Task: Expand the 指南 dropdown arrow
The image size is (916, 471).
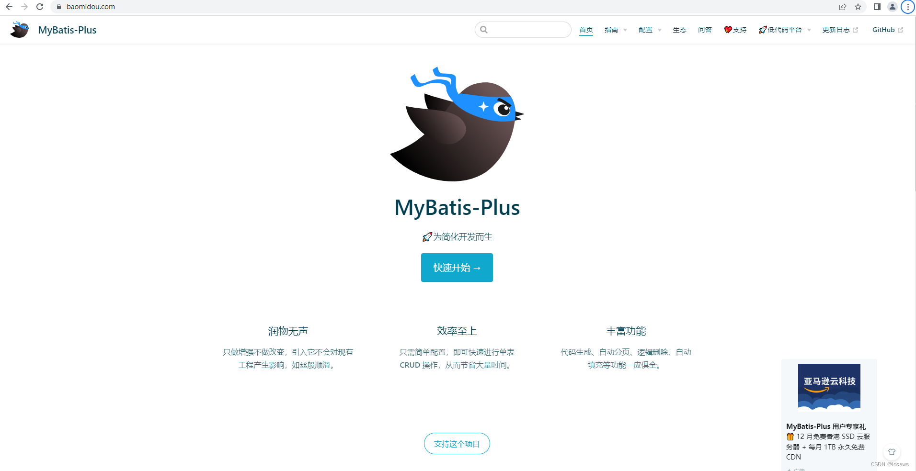Action: point(625,30)
